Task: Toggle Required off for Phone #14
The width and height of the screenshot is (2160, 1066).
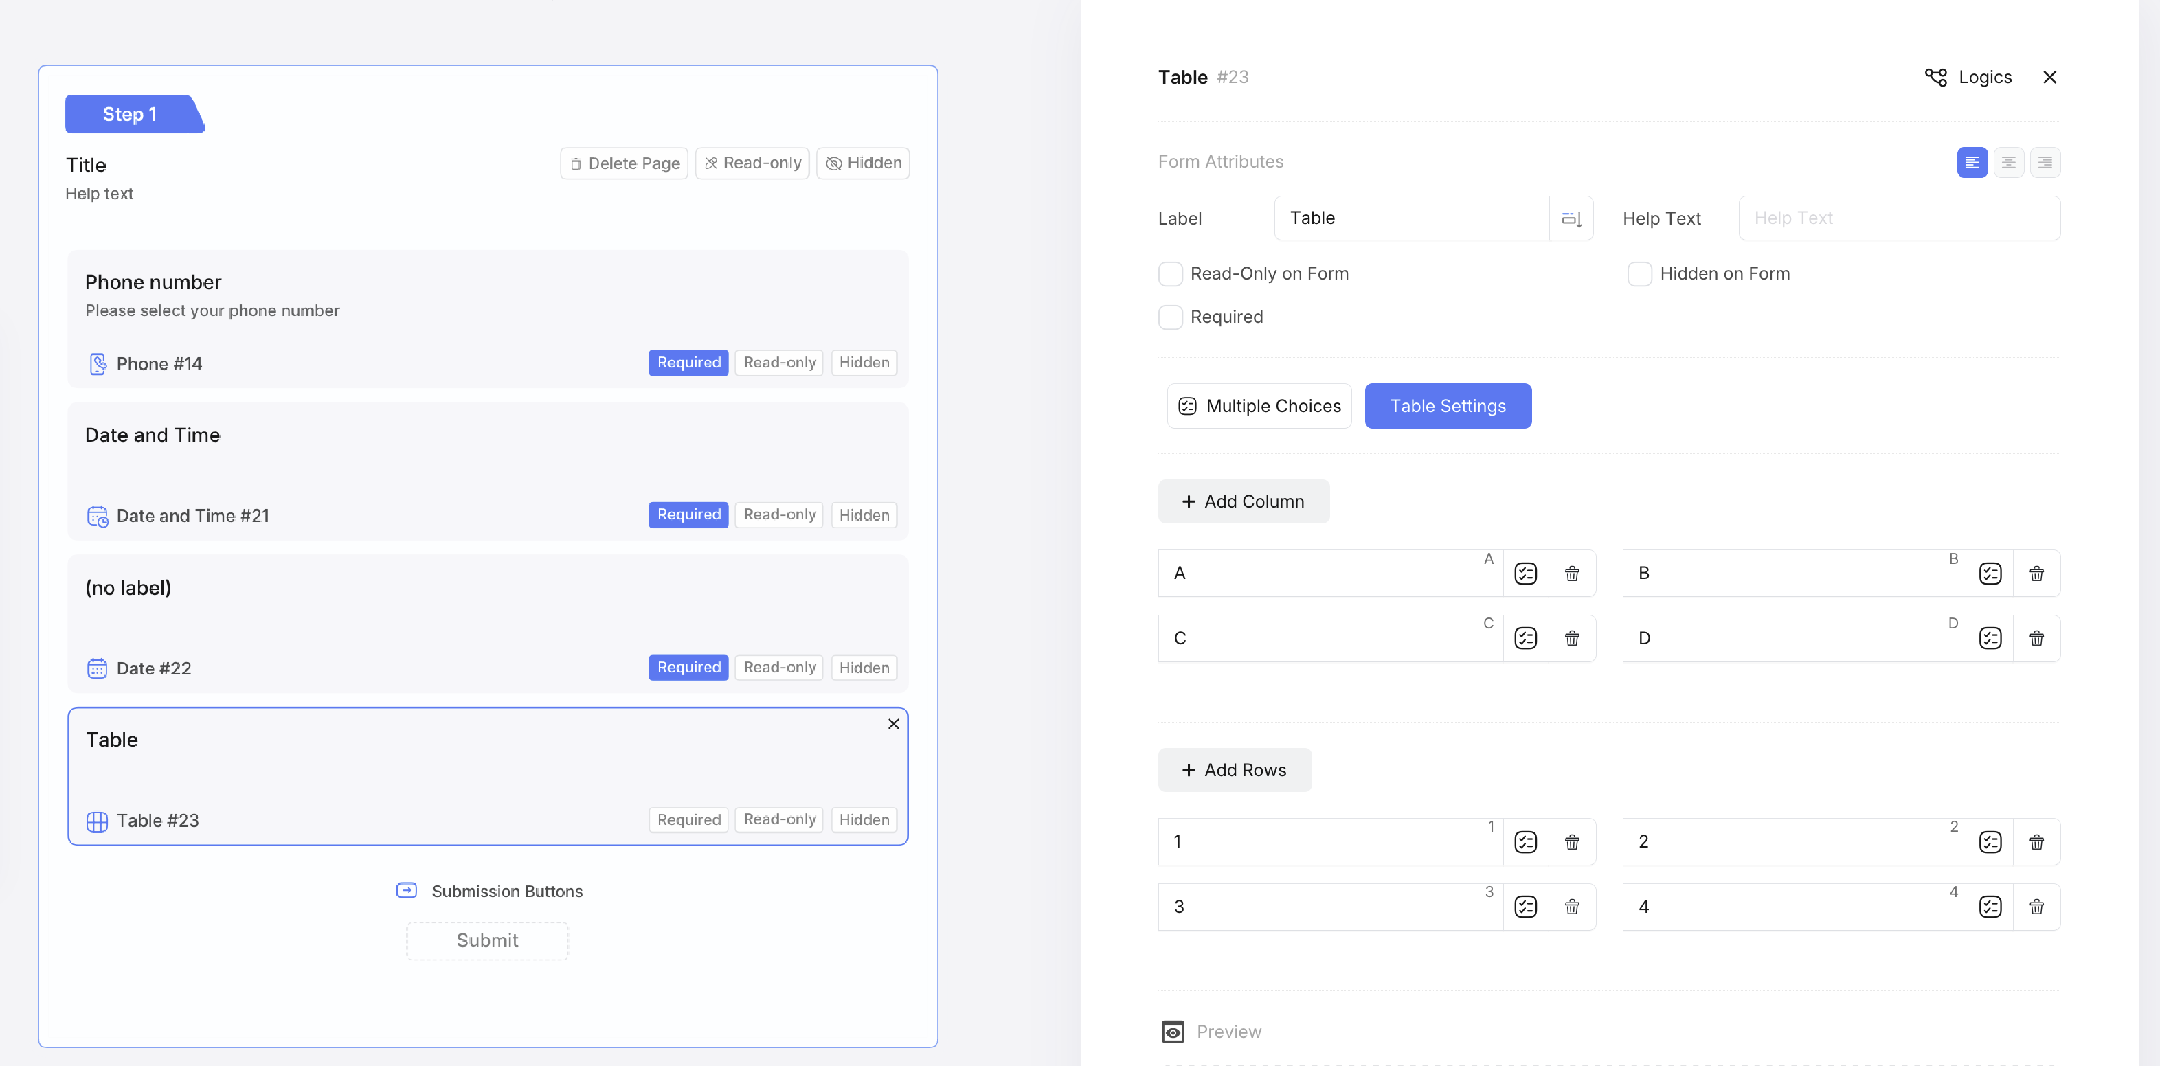Action: [x=688, y=363]
